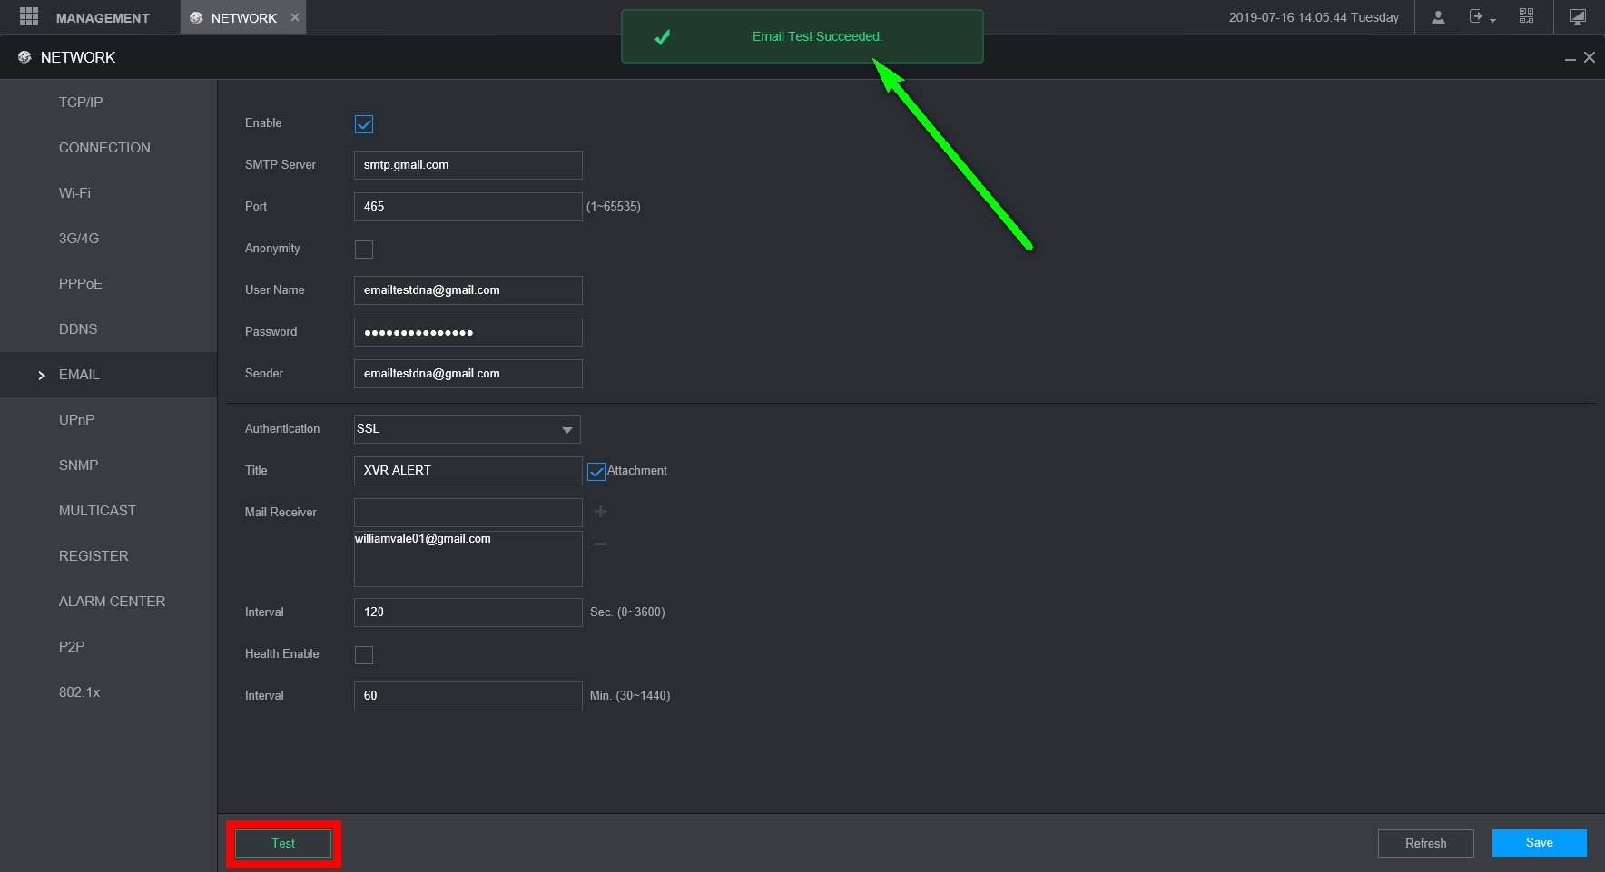This screenshot has width=1605, height=872.
Task: Toggle the Attachment checkbox
Action: tap(596, 472)
